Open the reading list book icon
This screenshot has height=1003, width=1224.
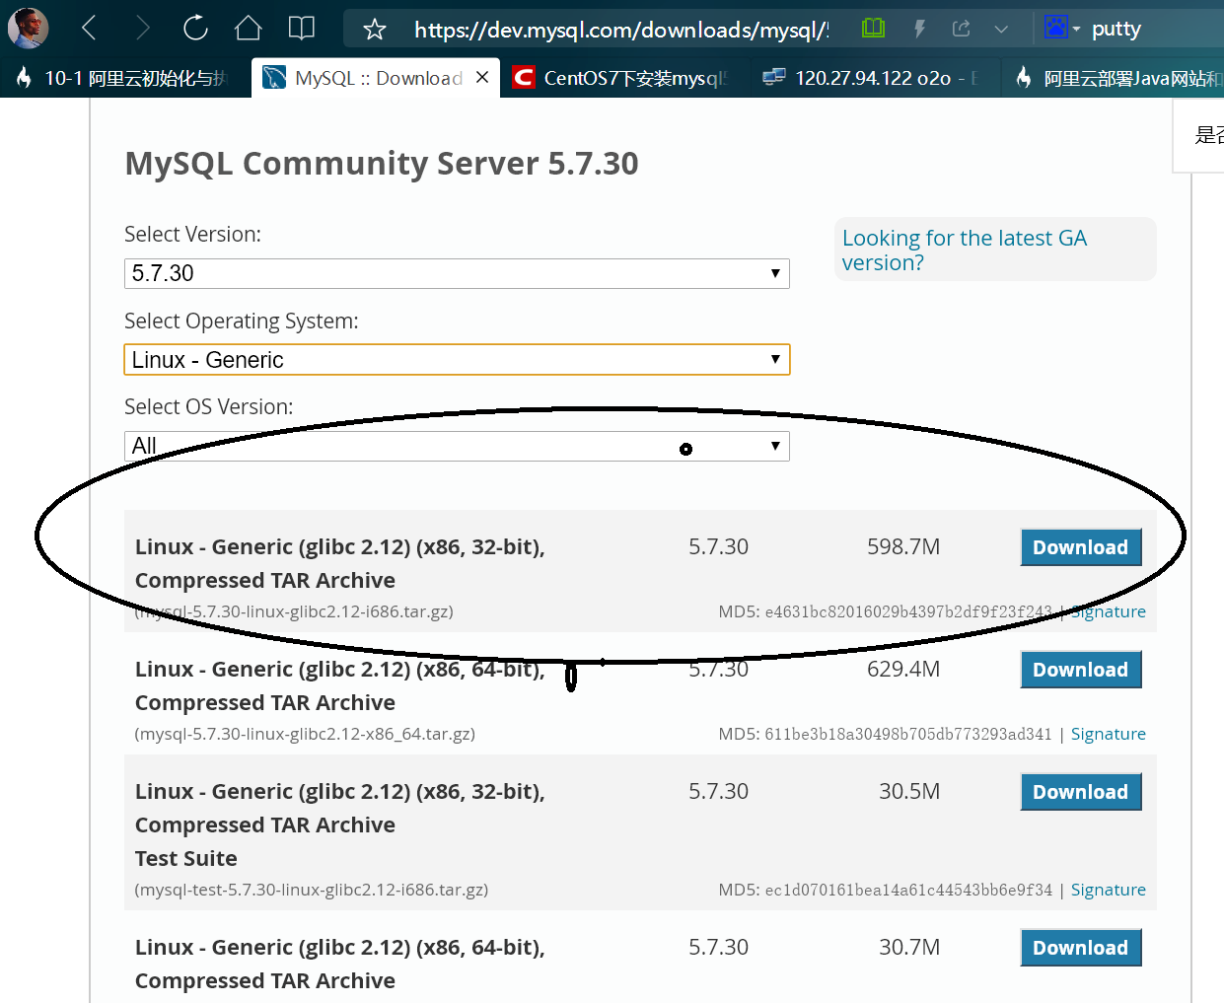pos(302,29)
